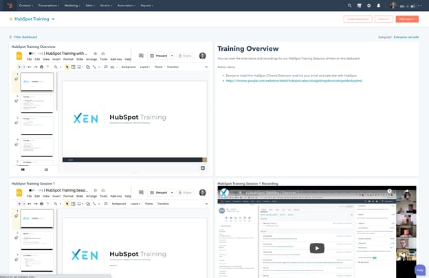Switch to grid view in Overview embed
The width and height of the screenshot is (429, 278).
[46, 170]
